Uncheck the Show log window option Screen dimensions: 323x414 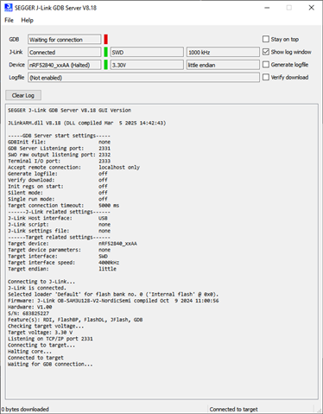click(x=266, y=52)
